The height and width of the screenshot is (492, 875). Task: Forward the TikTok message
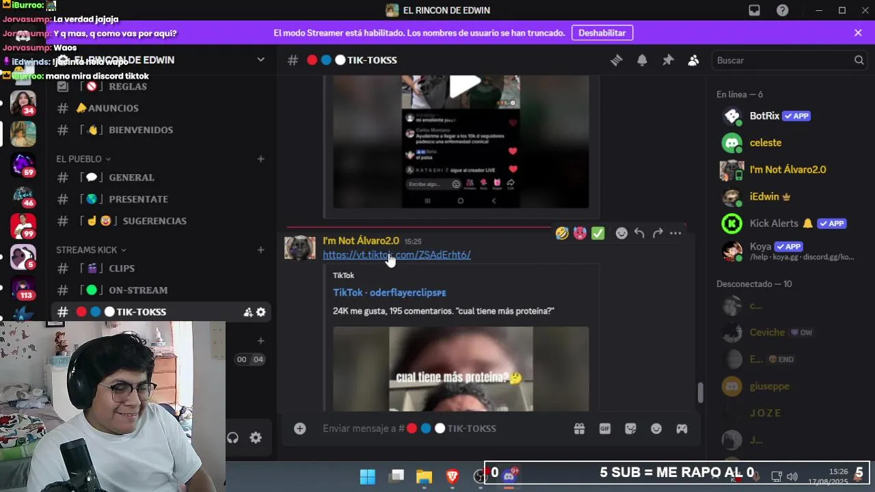658,233
